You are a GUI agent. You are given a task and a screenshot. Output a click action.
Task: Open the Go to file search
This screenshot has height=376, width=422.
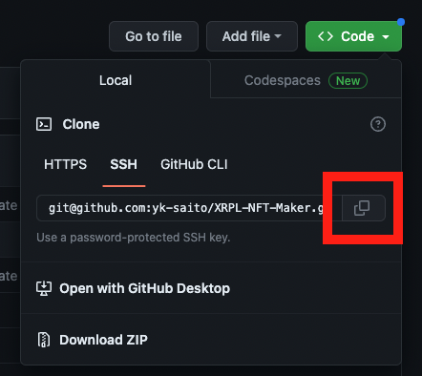pyautogui.click(x=154, y=36)
